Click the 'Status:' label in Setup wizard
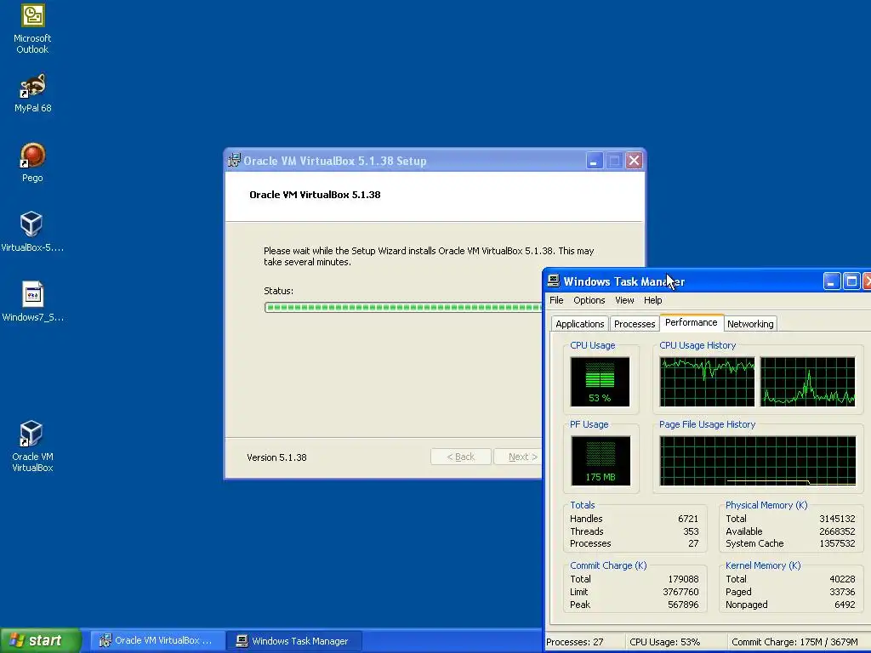The image size is (871, 653). point(278,291)
